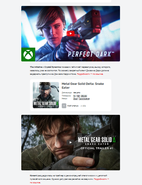Select the PC platform link
Viewport: 142px width, 185px height.
point(74,96)
